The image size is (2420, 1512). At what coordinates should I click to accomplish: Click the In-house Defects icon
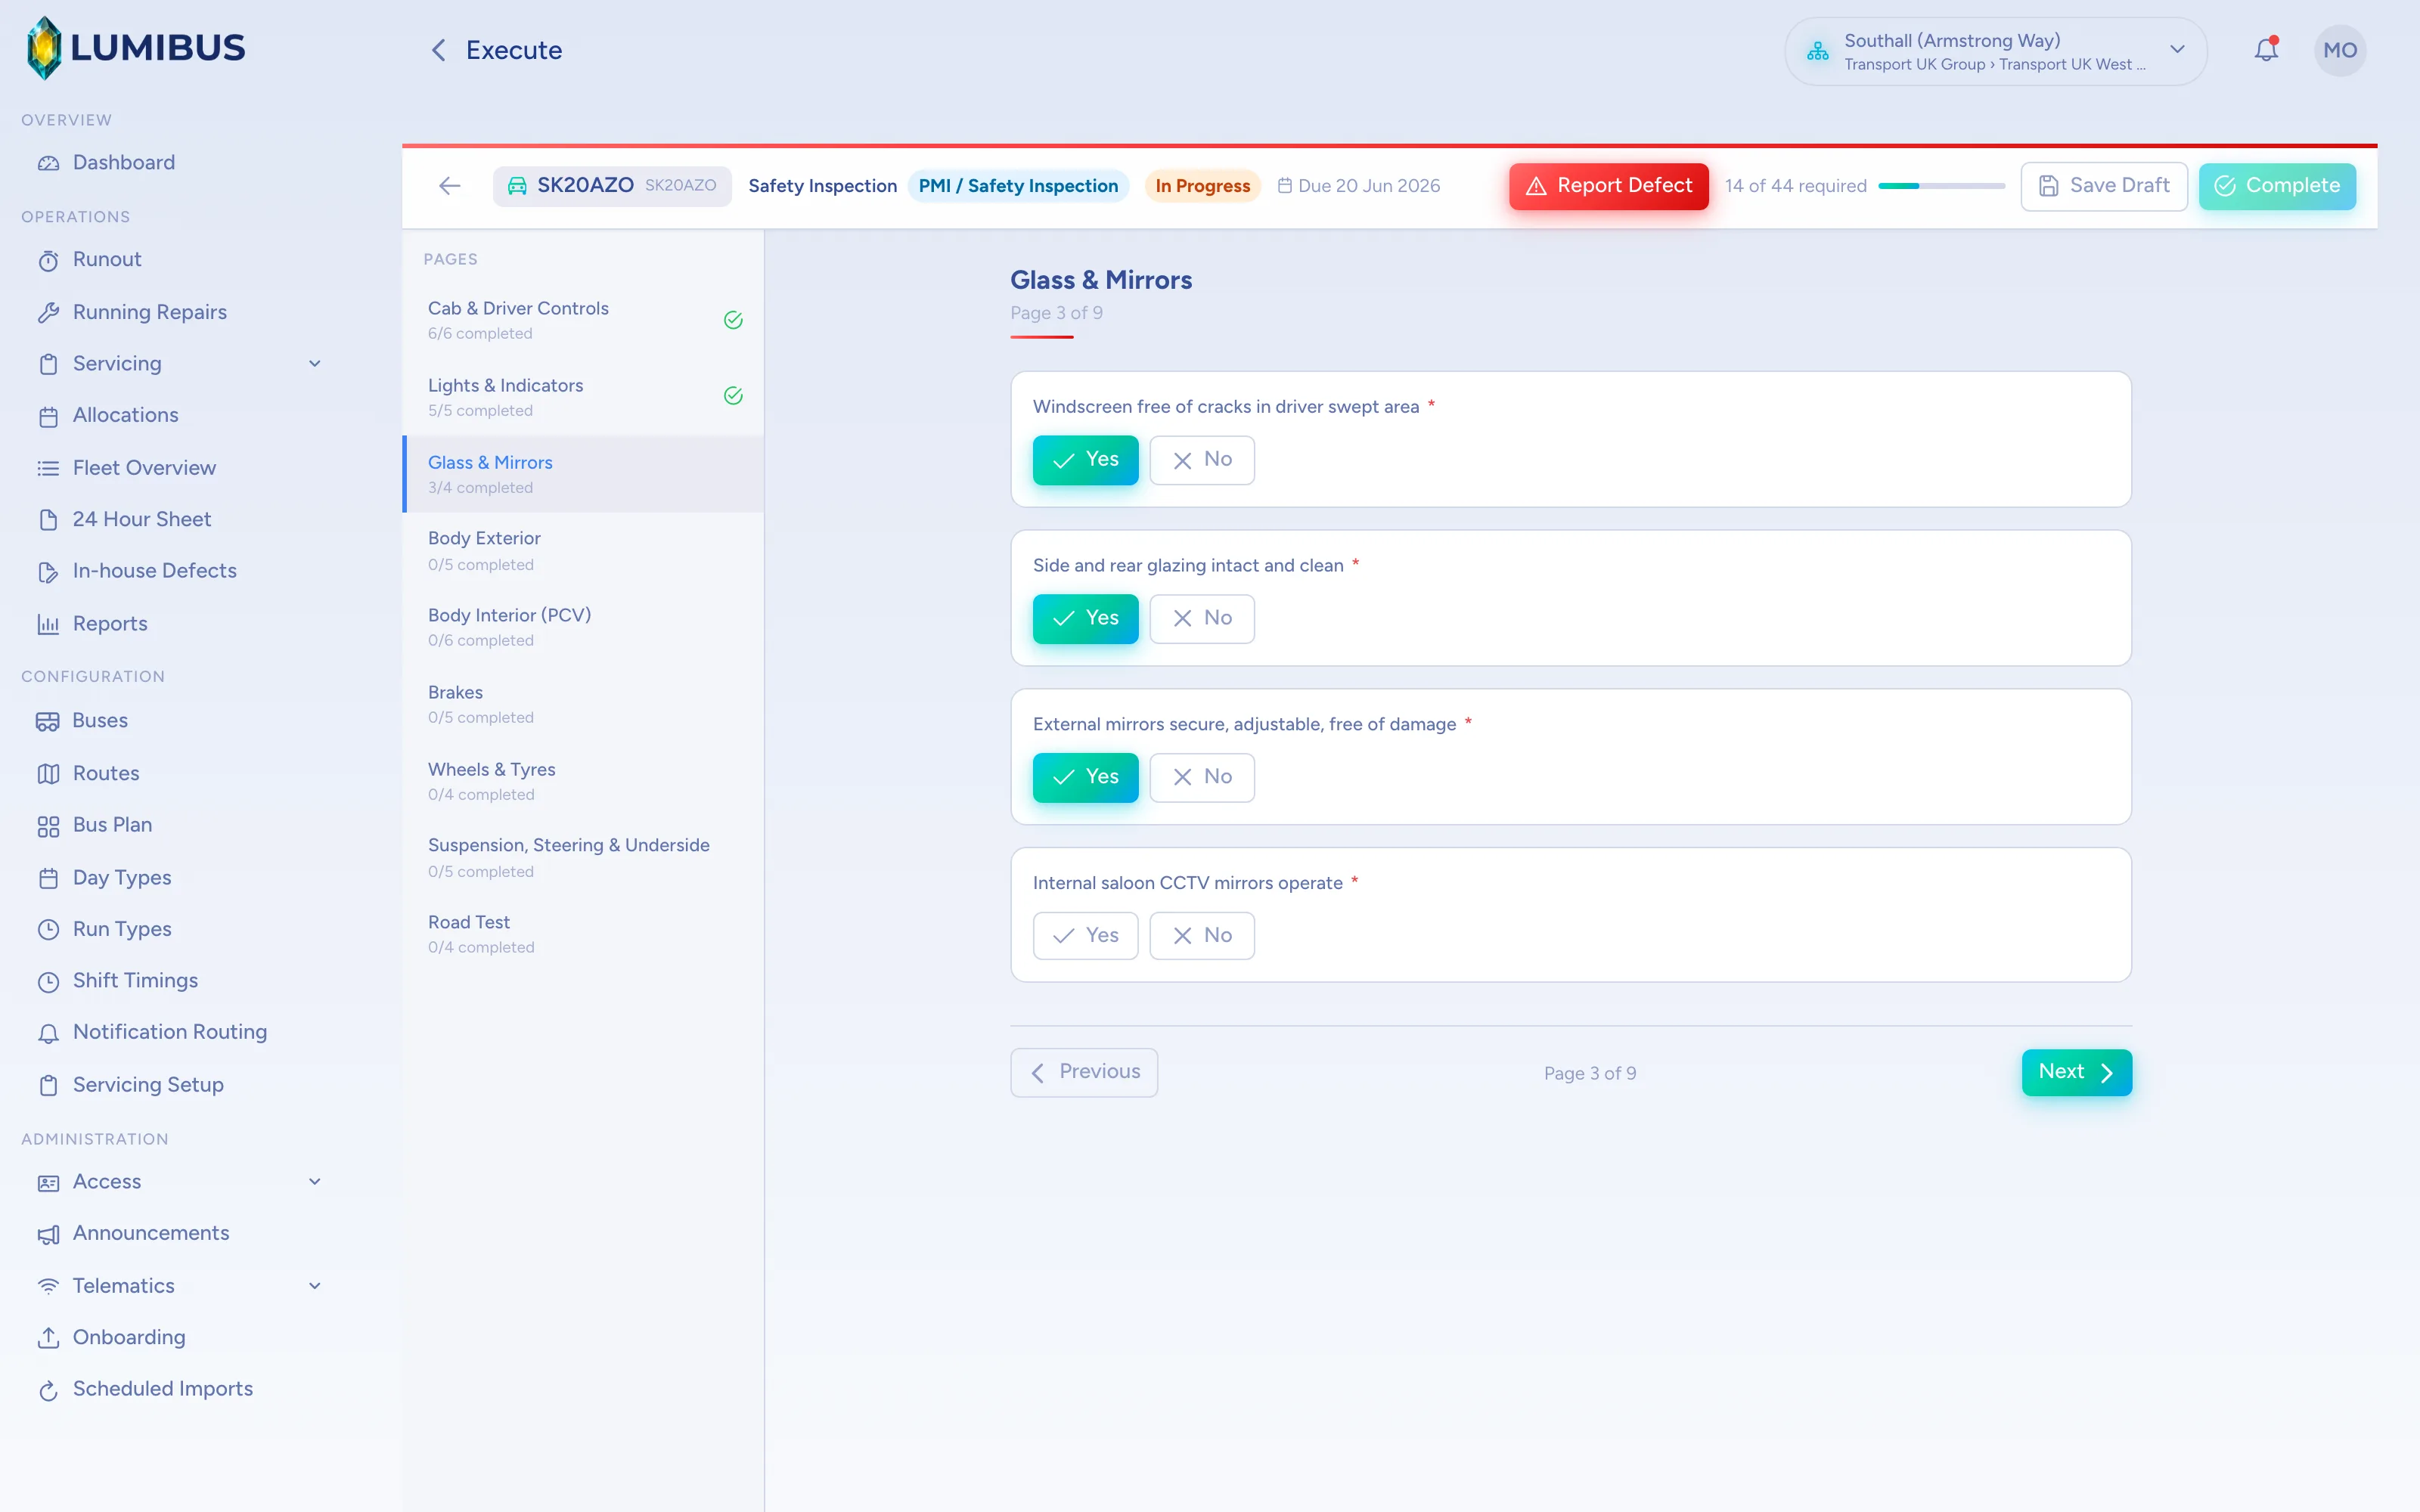click(x=48, y=572)
